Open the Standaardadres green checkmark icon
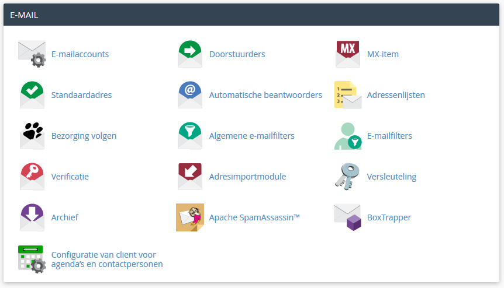 click(32, 95)
